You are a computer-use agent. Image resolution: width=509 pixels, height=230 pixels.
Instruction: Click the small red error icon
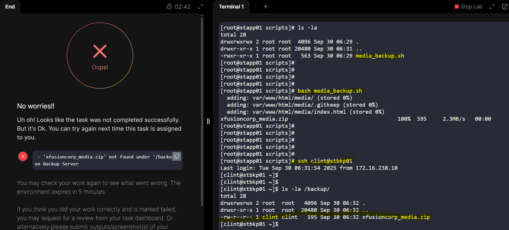tap(23, 156)
